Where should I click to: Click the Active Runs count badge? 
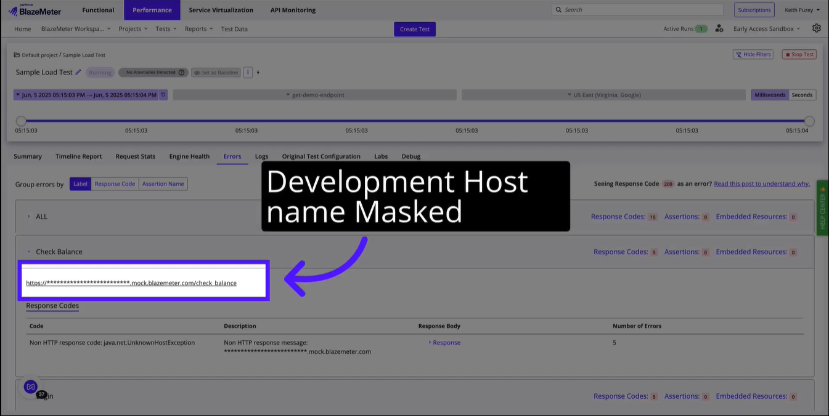(x=701, y=29)
